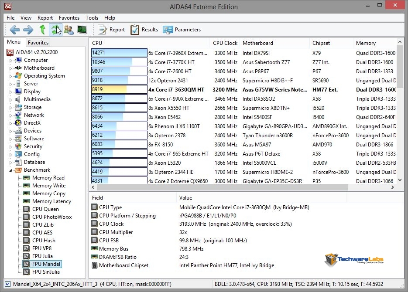Click the Memory Write benchmark icon
408x292 pixels.
tap(27, 186)
